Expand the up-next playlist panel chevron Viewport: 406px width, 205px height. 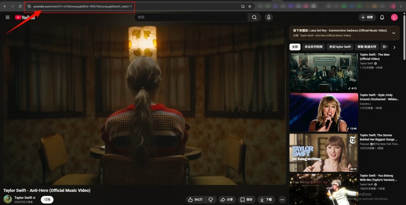[x=394, y=33]
